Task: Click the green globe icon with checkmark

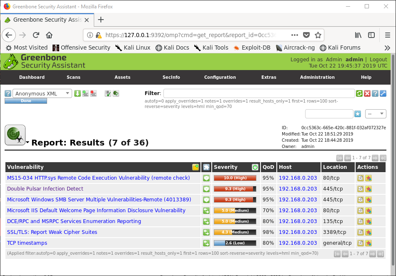Action: 116,93
